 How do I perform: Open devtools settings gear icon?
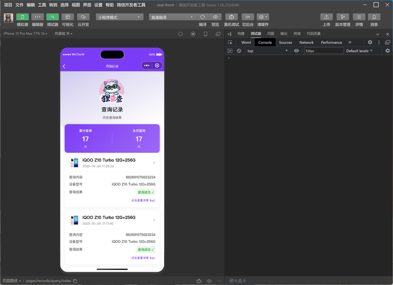(370, 42)
